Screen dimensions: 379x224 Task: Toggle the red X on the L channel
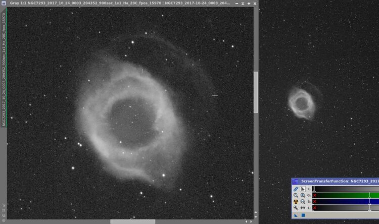coord(314,208)
